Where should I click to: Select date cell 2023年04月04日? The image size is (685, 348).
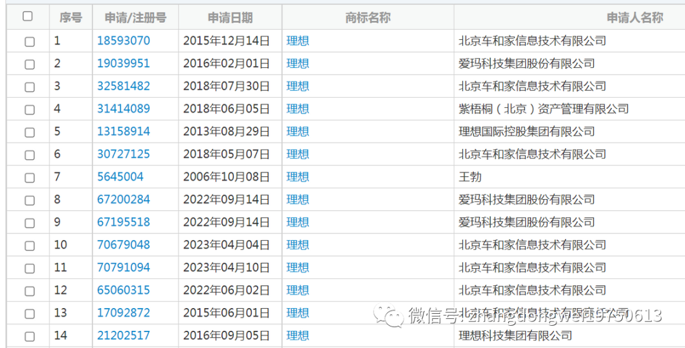pyautogui.click(x=226, y=245)
